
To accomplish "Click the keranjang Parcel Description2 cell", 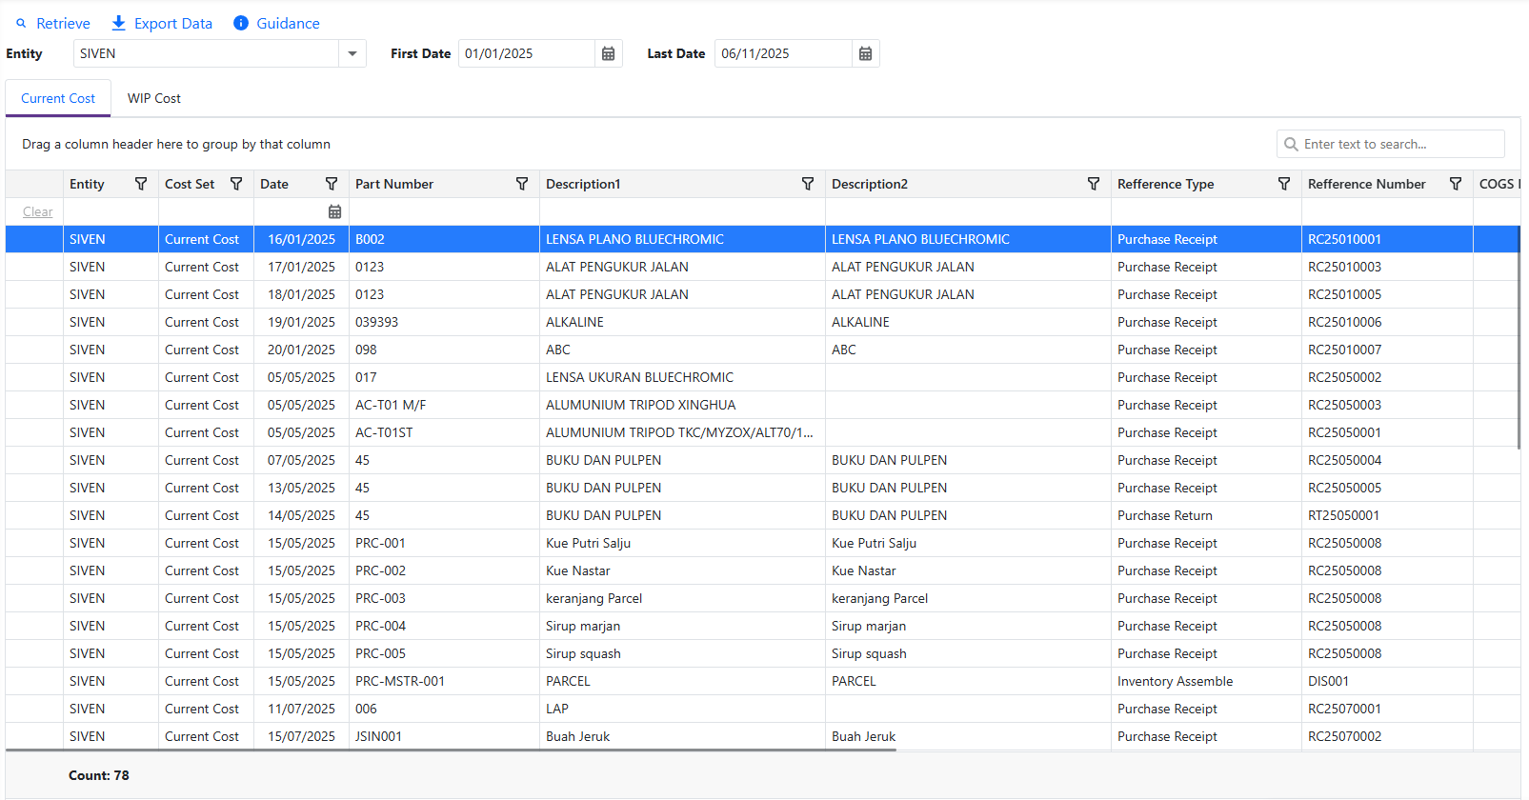I will tap(968, 598).
